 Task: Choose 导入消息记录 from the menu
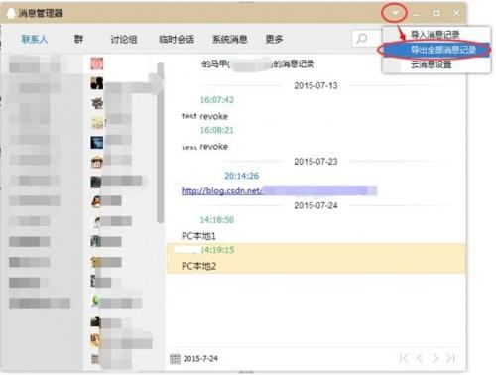tap(434, 35)
